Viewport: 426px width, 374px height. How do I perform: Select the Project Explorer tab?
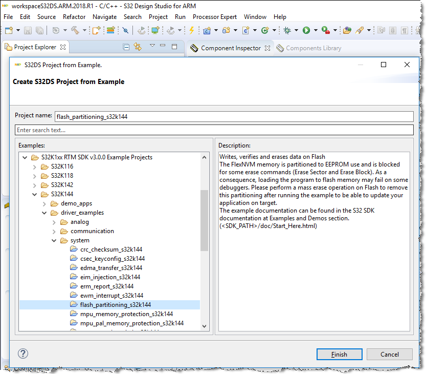pyautogui.click(x=35, y=47)
